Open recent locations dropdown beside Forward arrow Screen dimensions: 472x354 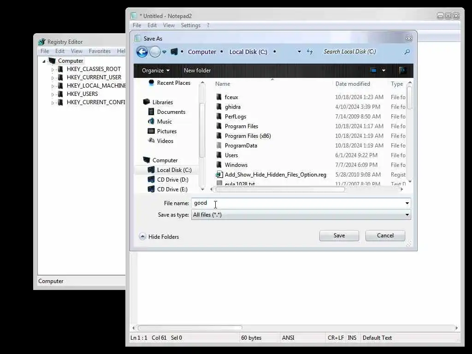point(165,52)
